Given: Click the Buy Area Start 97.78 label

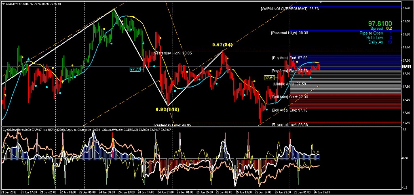Looking at the screenshot, I should 289,71.
